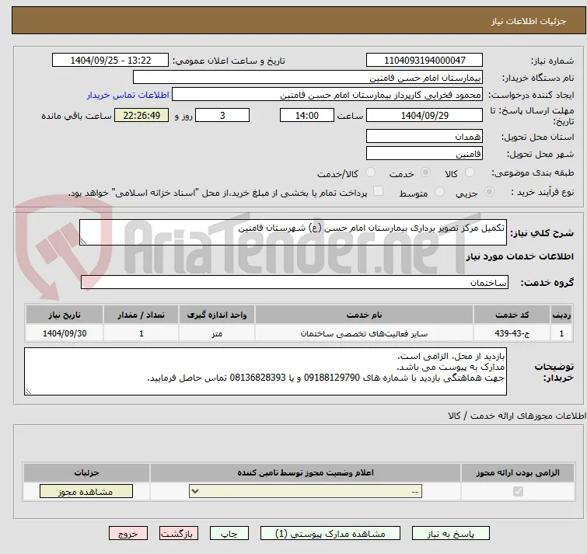Click the service group field ساختمان
The height and width of the screenshot is (554, 587).
[x=294, y=282]
